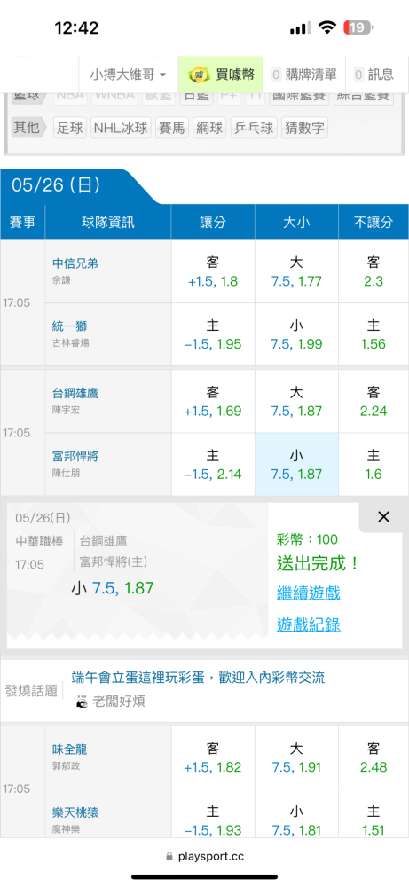Toggle 富邦悍將 小 7.5, 1.87 selection

pyautogui.click(x=296, y=465)
